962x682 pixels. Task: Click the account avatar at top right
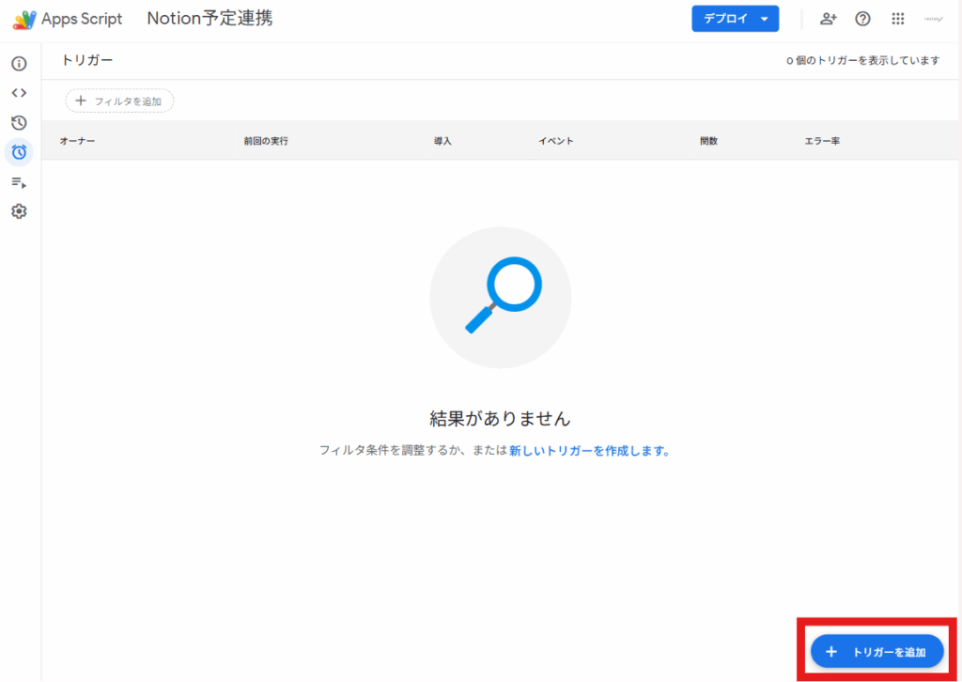click(933, 19)
